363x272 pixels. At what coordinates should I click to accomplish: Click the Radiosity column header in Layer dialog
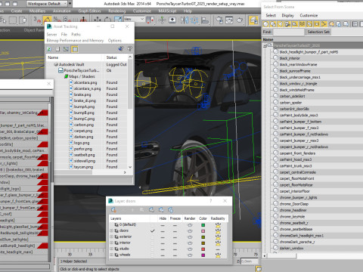click(218, 218)
